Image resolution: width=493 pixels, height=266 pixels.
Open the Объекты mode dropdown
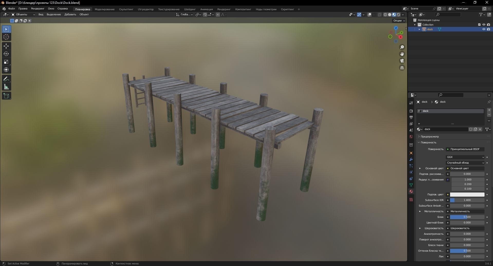pyautogui.click(x=23, y=15)
